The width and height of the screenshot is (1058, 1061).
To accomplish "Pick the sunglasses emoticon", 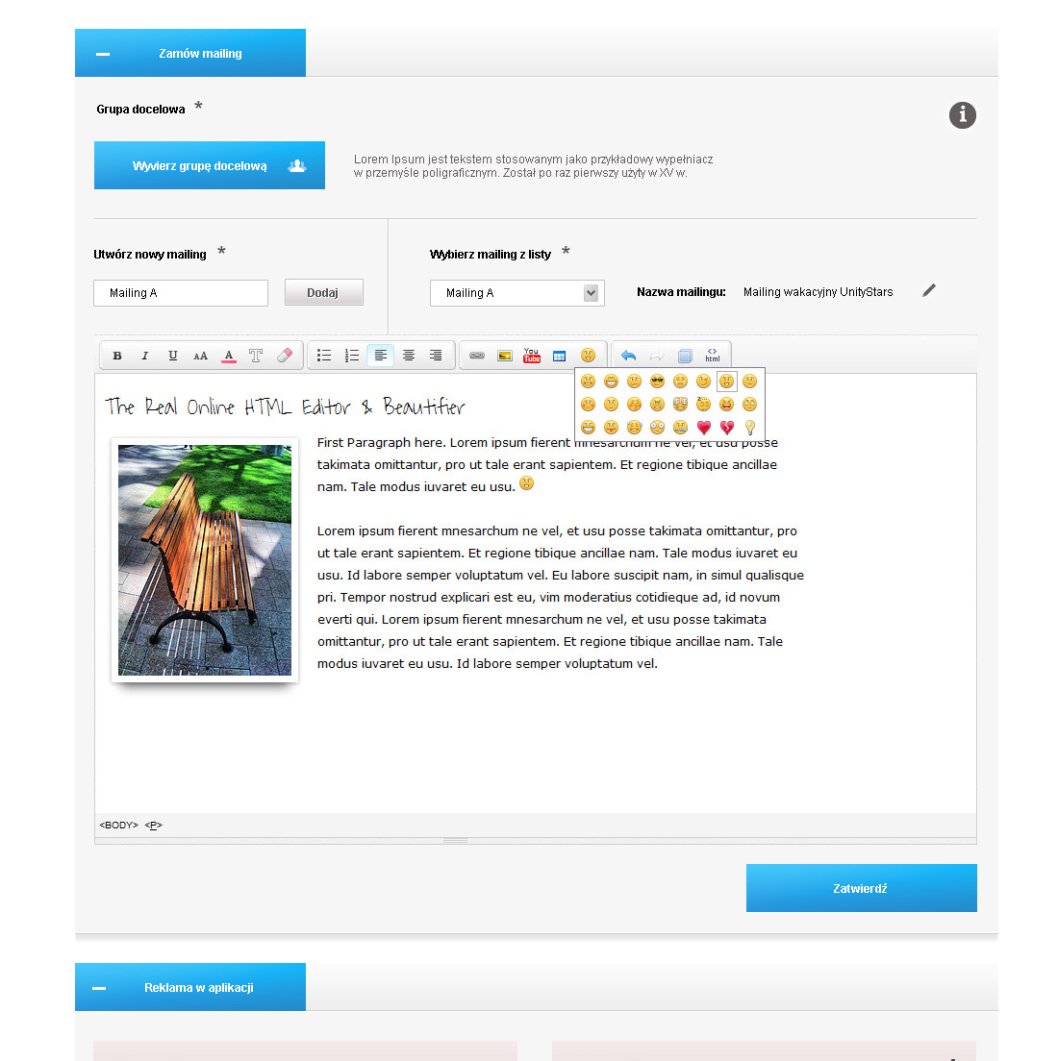I will tap(657, 381).
